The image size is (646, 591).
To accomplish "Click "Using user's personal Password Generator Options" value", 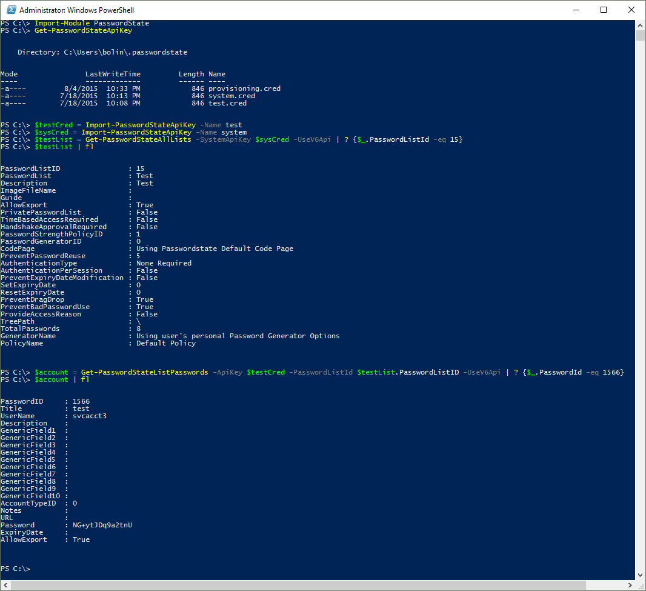I will pos(238,336).
